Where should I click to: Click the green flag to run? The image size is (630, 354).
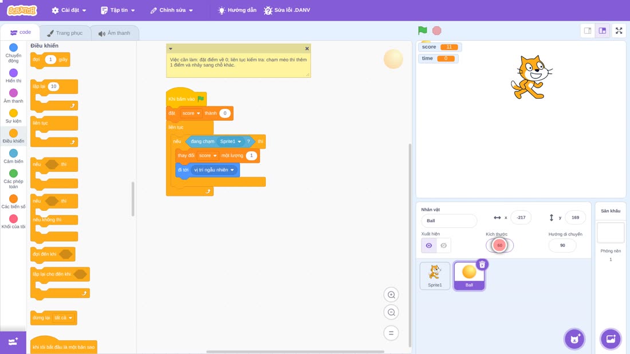[422, 30]
